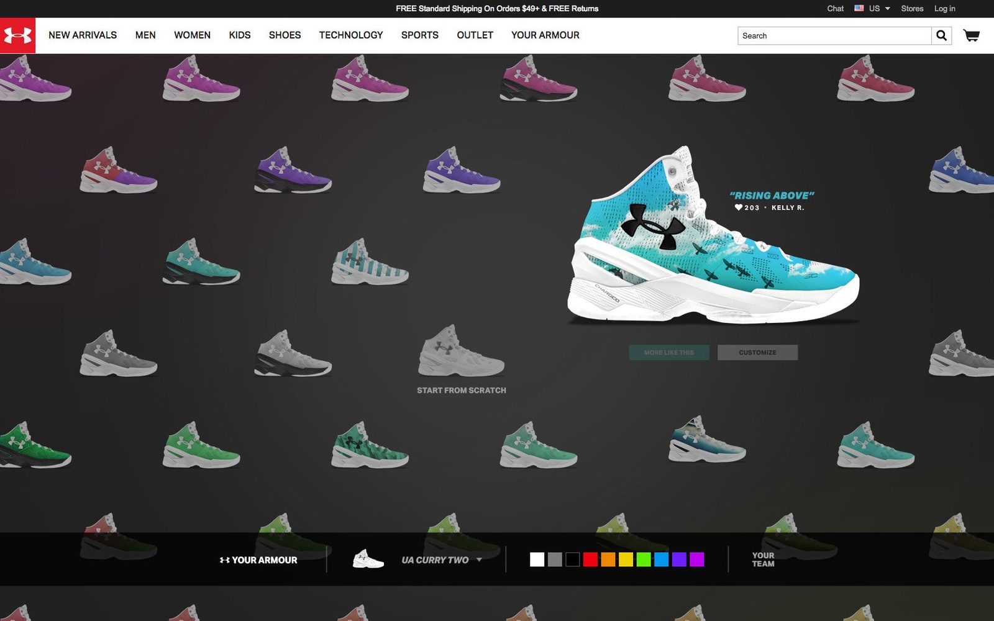Screen dimensions: 994x621
Task: Click the "RISING ABOVE" design title
Action: pyautogui.click(x=772, y=196)
